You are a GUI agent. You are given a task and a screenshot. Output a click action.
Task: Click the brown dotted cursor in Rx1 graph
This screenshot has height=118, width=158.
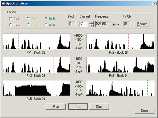click(18, 42)
